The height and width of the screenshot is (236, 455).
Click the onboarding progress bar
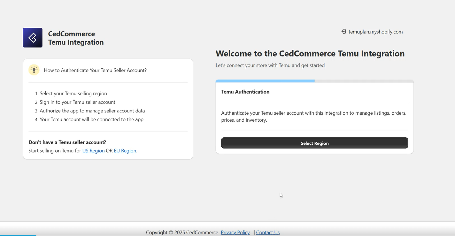314,81
